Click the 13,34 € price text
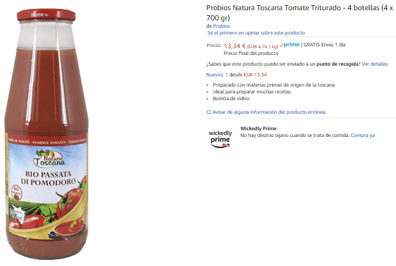The height and width of the screenshot is (266, 396). click(235, 46)
